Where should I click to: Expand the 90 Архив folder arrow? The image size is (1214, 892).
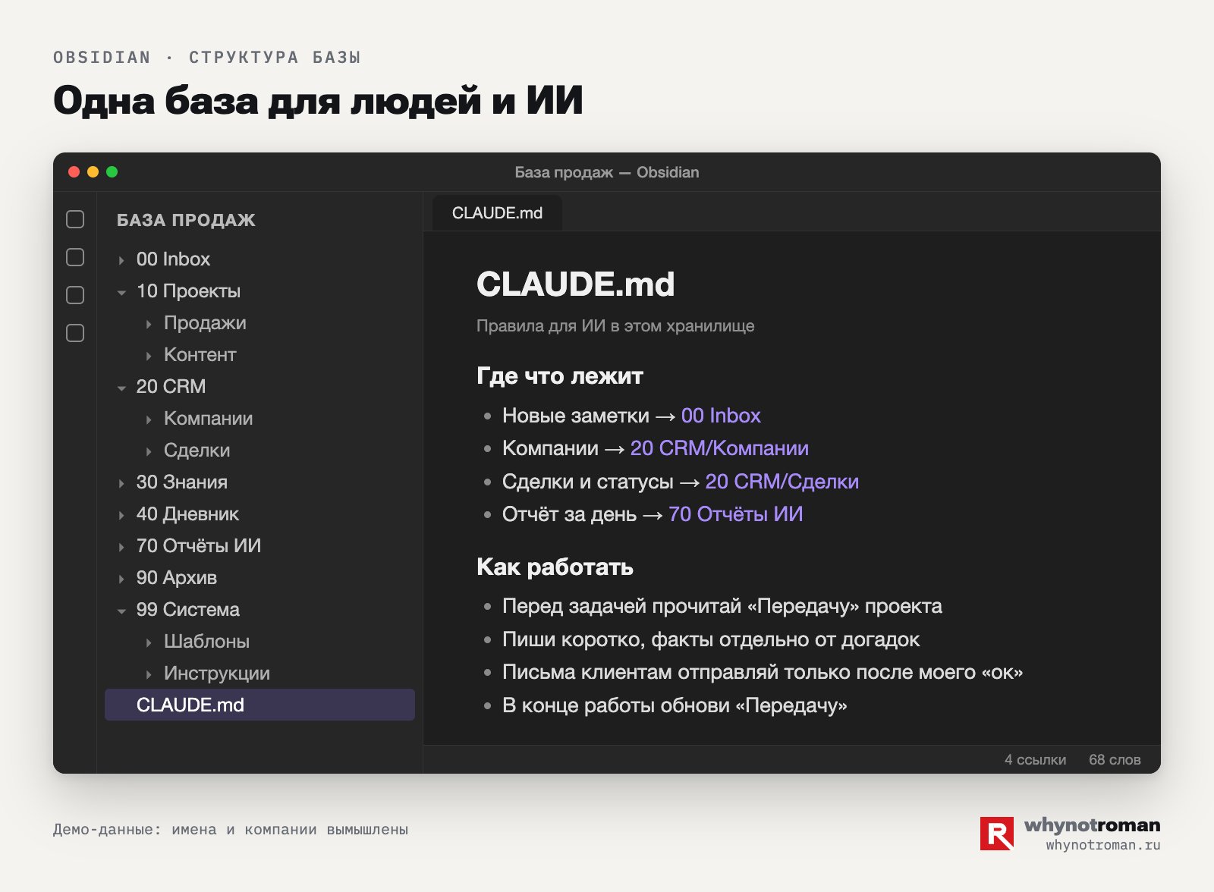point(121,579)
